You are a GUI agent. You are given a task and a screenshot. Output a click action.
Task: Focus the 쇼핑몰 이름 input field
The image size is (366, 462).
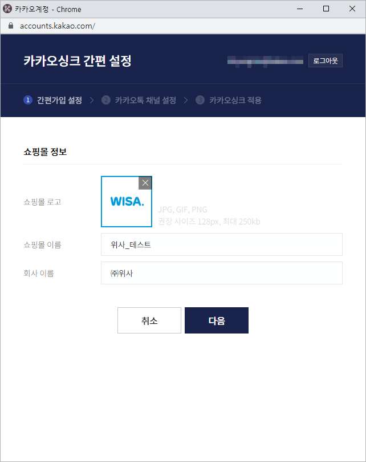tap(221, 244)
